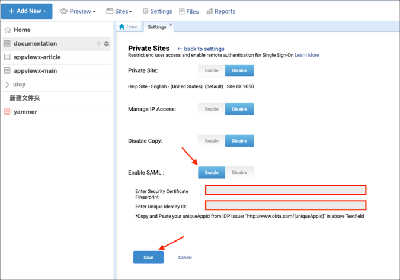Expand the uiop folder in sidebar
Screen dimensions: 400x280
coord(7,85)
